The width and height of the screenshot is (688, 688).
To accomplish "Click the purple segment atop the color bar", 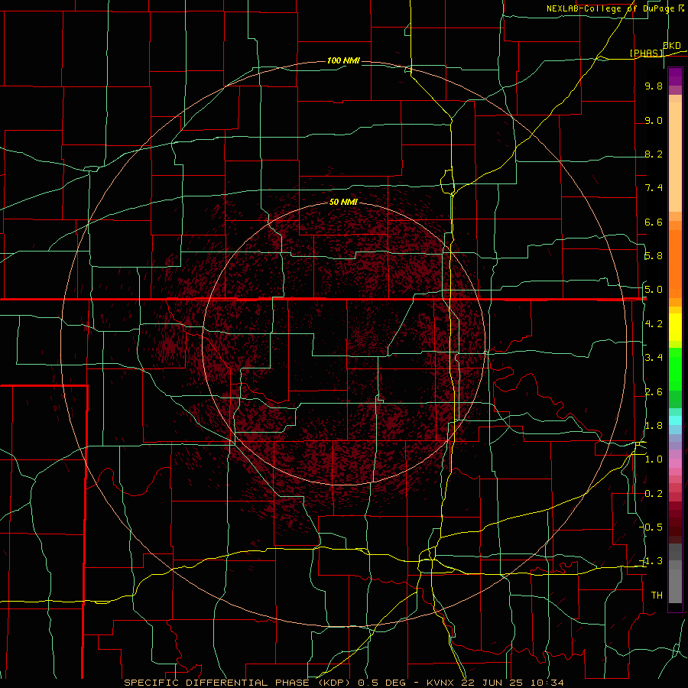I will click(675, 76).
